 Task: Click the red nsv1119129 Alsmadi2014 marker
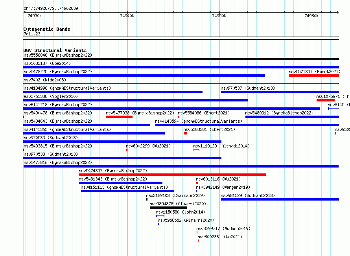click(x=196, y=150)
